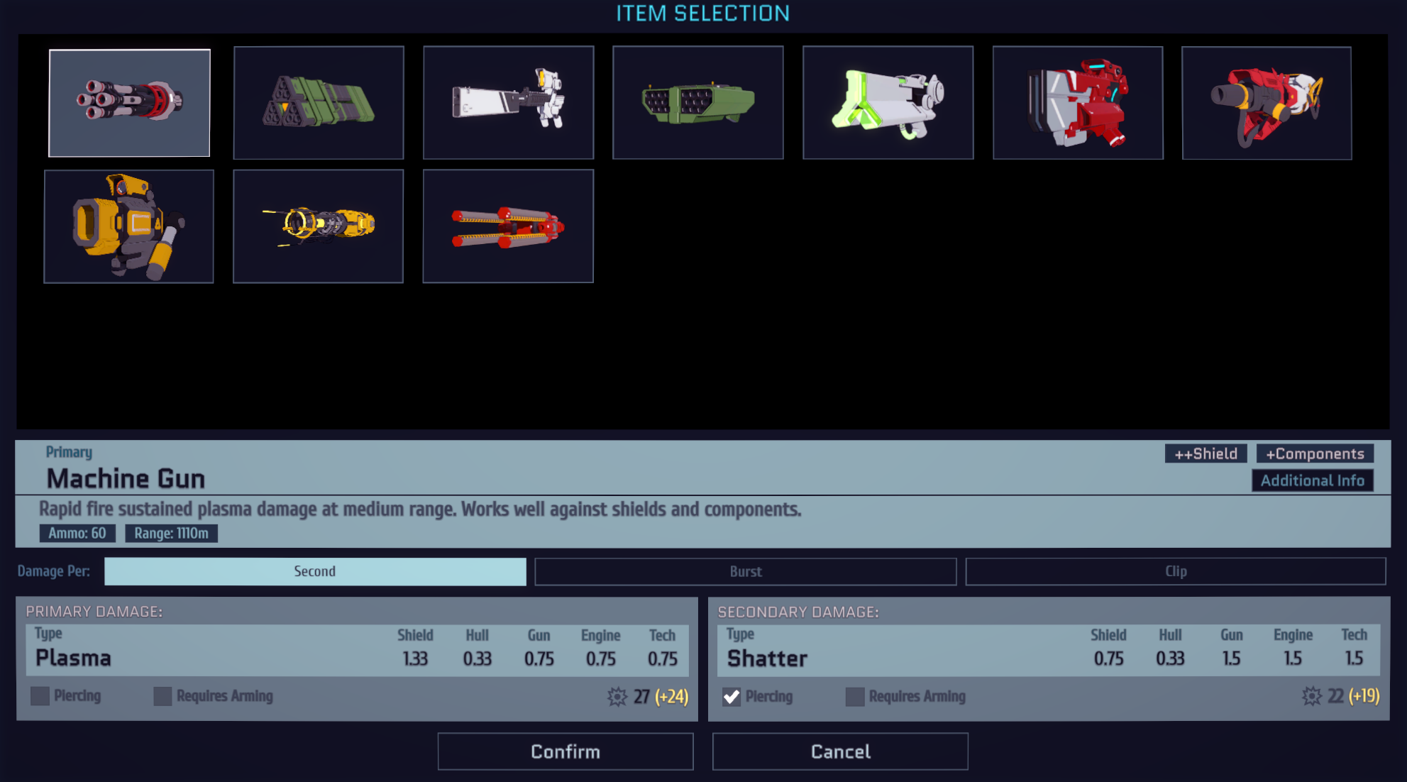Screen dimensions: 1407x782
Task: Pick the yellow heavy blocky weapon
Action: pos(128,226)
